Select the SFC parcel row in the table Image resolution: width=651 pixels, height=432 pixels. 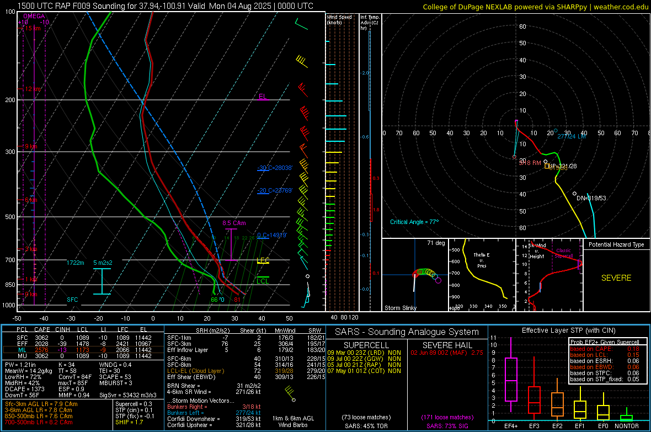(83, 338)
